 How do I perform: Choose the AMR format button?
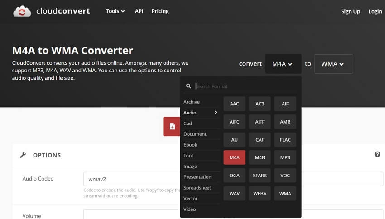(285, 122)
